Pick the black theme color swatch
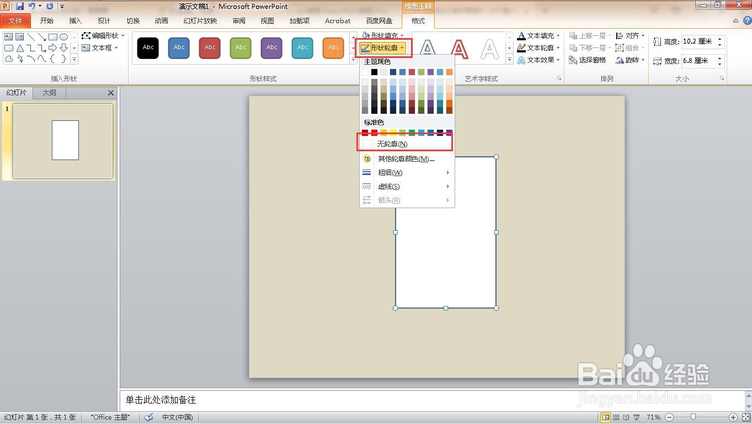Image resolution: width=752 pixels, height=424 pixels. [374, 72]
